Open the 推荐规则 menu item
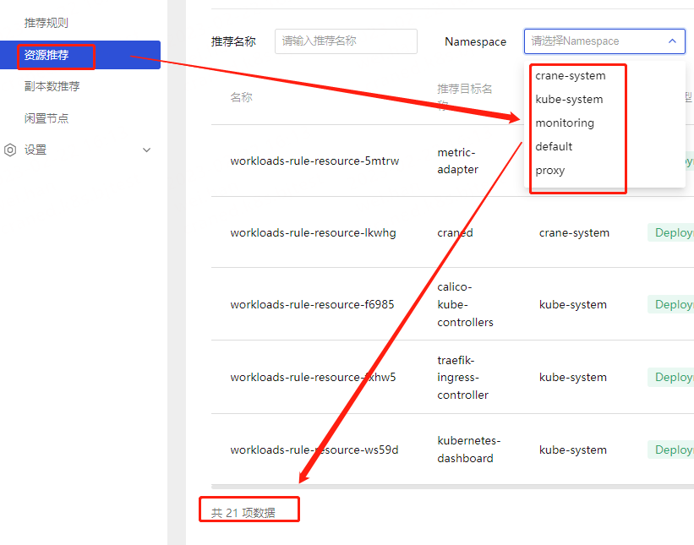694x545 pixels. click(46, 23)
